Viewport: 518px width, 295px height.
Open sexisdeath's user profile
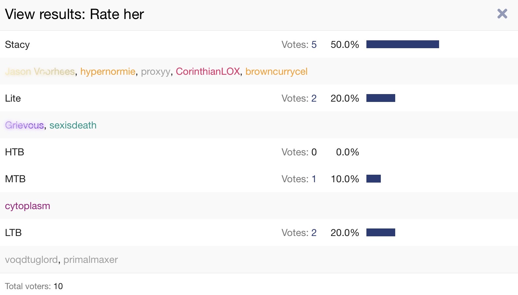point(73,125)
